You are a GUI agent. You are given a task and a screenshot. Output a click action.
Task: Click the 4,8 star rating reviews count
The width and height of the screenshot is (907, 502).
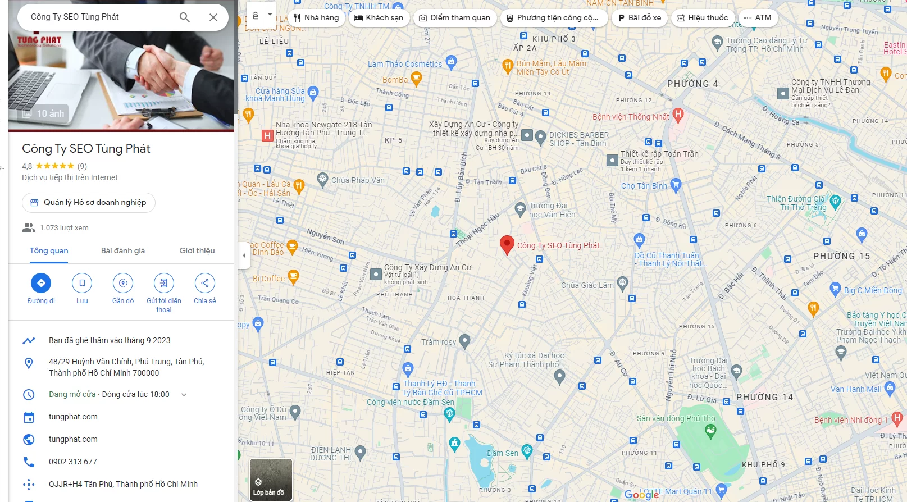82,166
